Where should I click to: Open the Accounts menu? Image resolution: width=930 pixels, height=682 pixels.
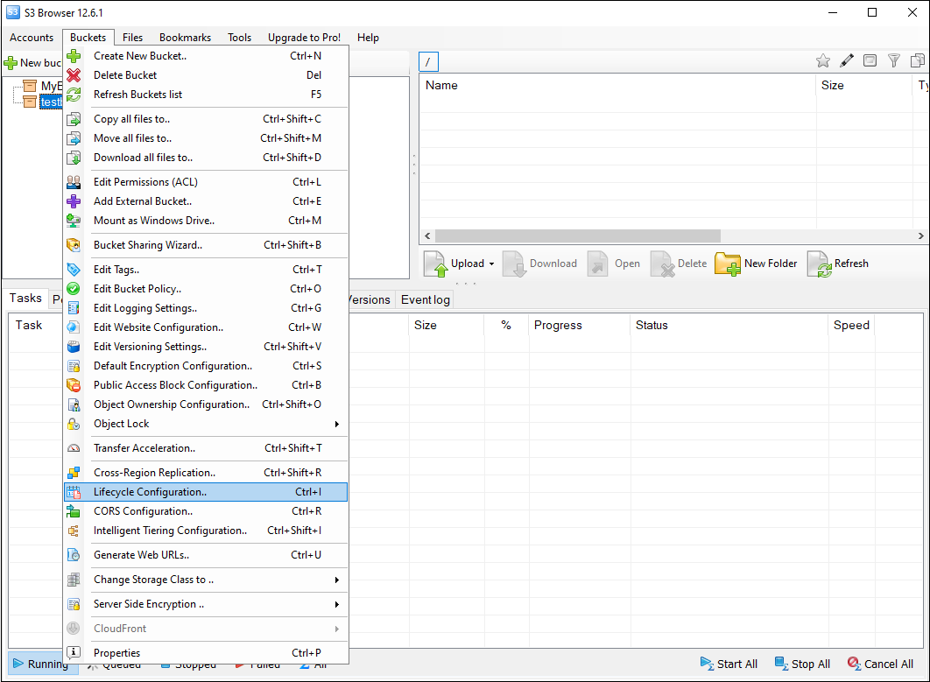[32, 38]
